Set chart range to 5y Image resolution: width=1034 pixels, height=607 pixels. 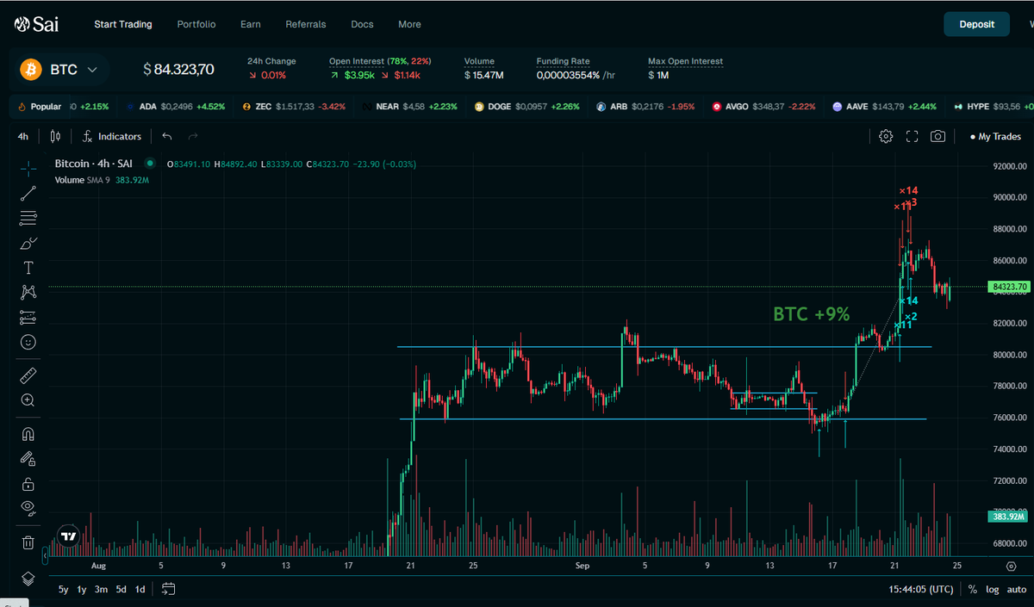pos(64,590)
